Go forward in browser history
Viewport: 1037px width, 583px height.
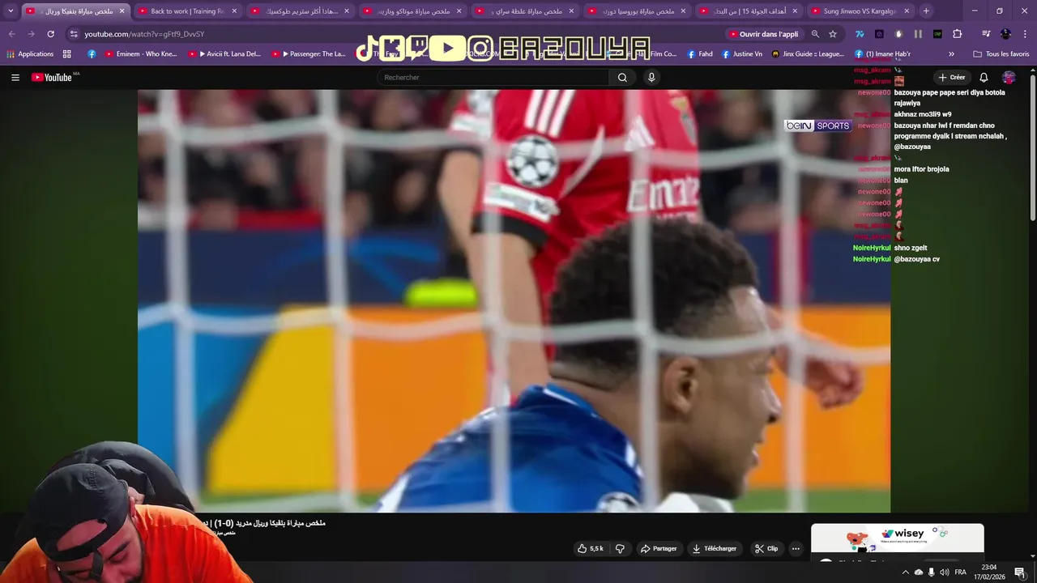[31, 34]
